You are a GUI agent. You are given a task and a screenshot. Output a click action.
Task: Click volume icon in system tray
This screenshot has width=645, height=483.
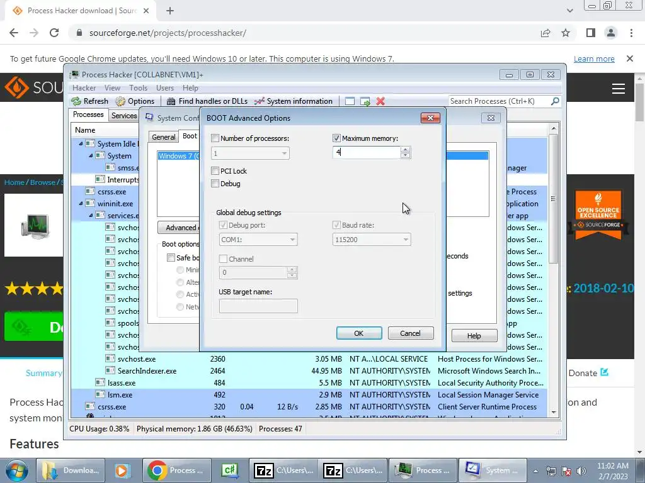(x=581, y=470)
